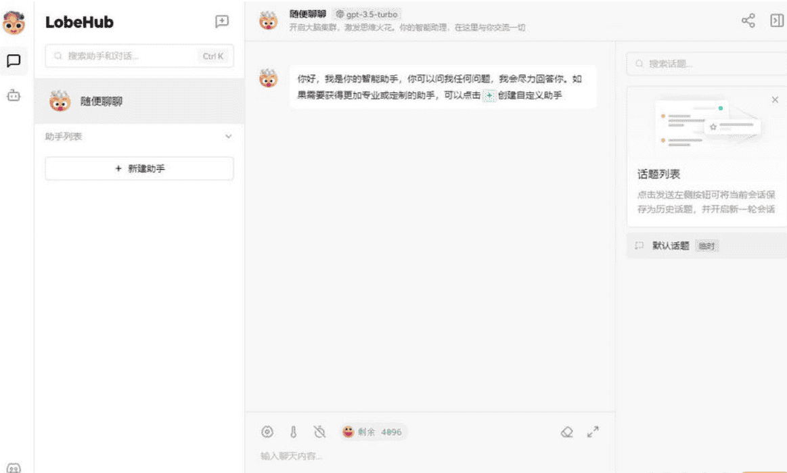Image resolution: width=787 pixels, height=473 pixels.
Task: Open the chat conversations sidebar icon
Action: pos(14,61)
